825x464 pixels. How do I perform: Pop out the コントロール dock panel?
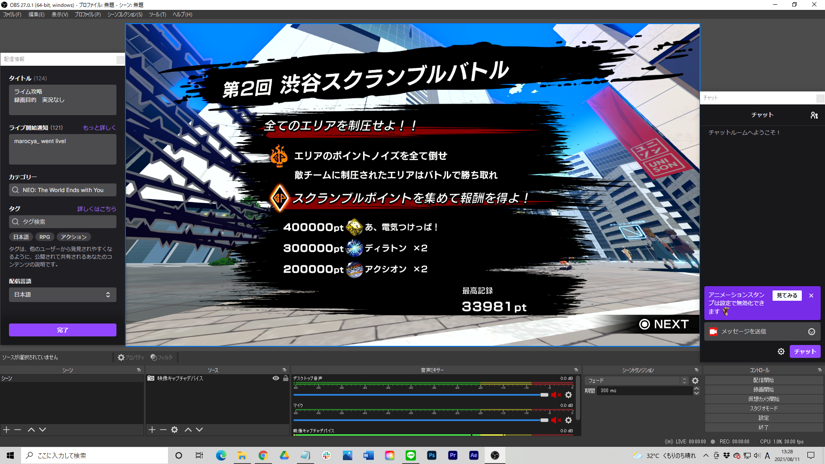pyautogui.click(x=819, y=370)
